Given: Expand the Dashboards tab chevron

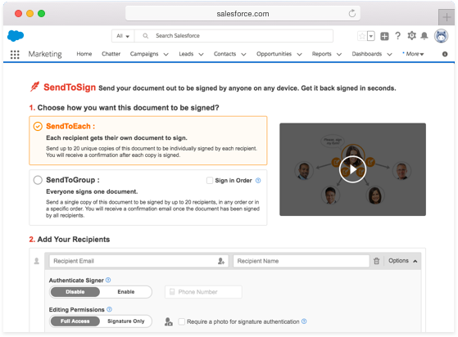Looking at the screenshot, I should tap(389, 54).
